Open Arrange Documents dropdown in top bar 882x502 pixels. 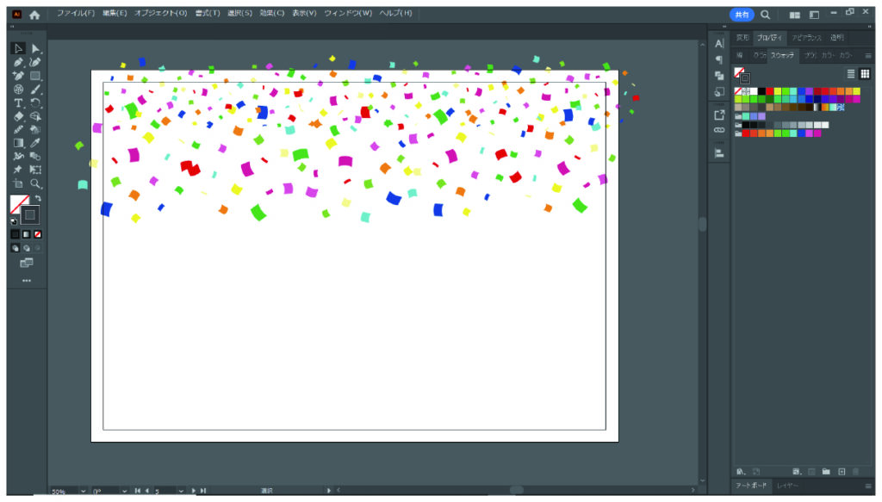tap(795, 15)
